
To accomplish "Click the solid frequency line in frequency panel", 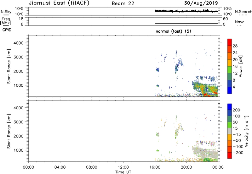I will pyautogui.click(x=186, y=24).
